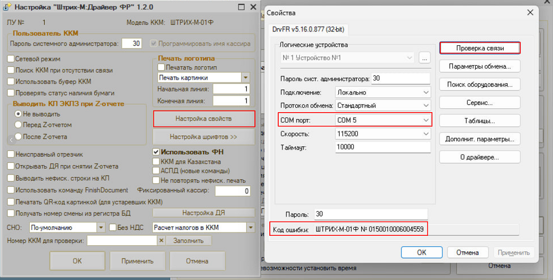Click the X clear icon near Номер ККМ

point(161,241)
